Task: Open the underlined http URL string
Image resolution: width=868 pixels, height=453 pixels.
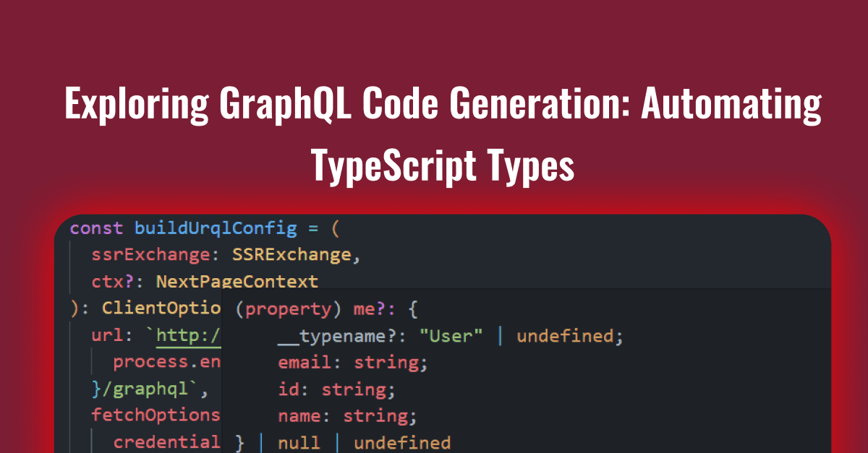Action: [x=188, y=335]
